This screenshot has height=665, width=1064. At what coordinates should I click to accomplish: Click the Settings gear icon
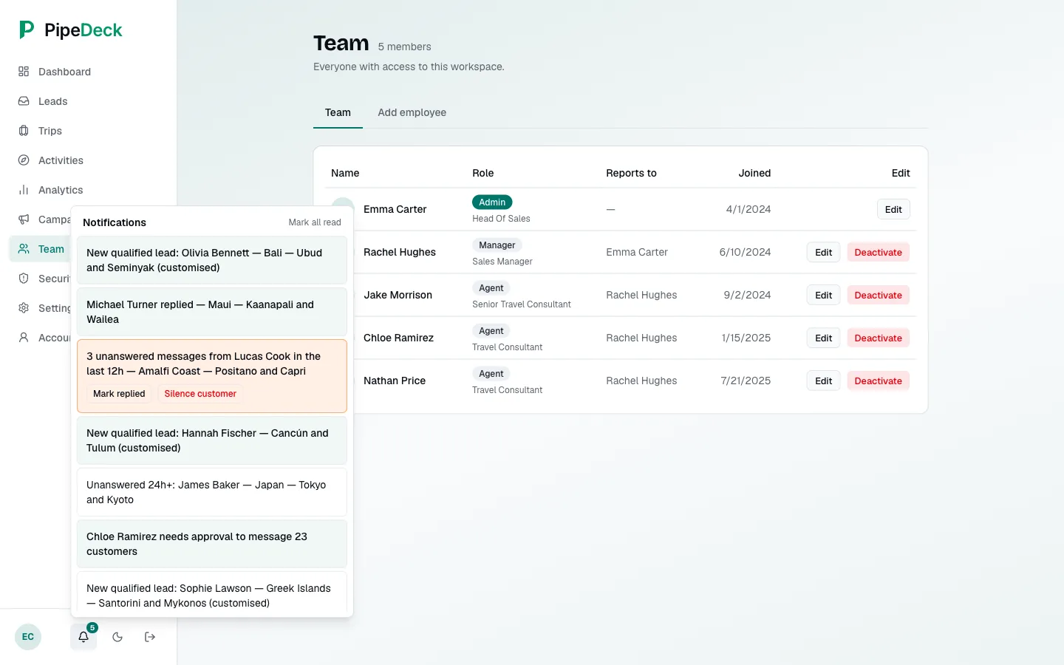pyautogui.click(x=24, y=308)
